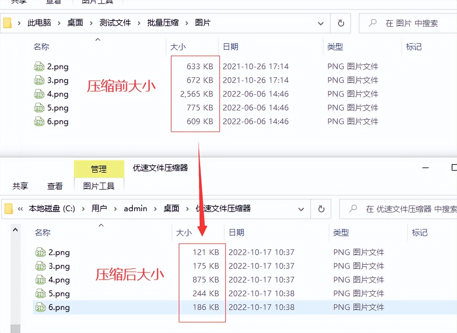Sort by 标记 column in lower window
The height and width of the screenshot is (333, 457).
coord(420,233)
